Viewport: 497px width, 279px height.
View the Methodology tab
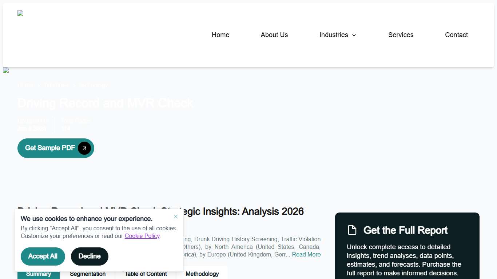click(x=202, y=274)
